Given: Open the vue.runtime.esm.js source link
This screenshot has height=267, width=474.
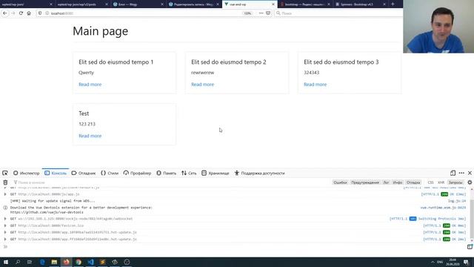Looking at the screenshot, I should (x=443, y=208).
